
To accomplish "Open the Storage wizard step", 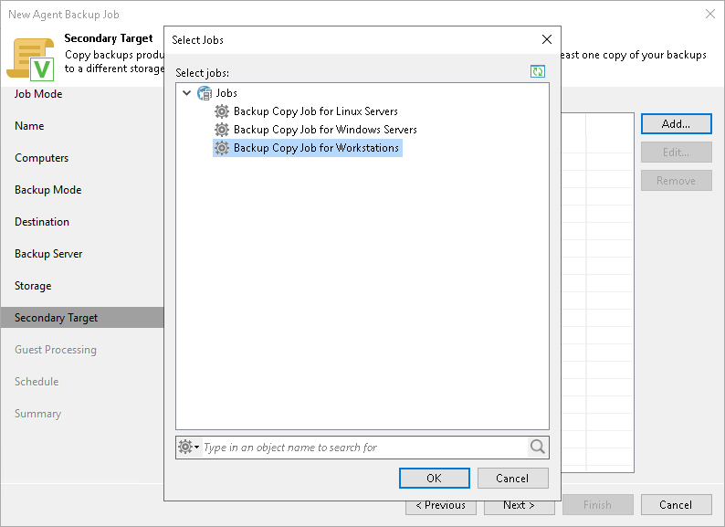I will coord(33,286).
